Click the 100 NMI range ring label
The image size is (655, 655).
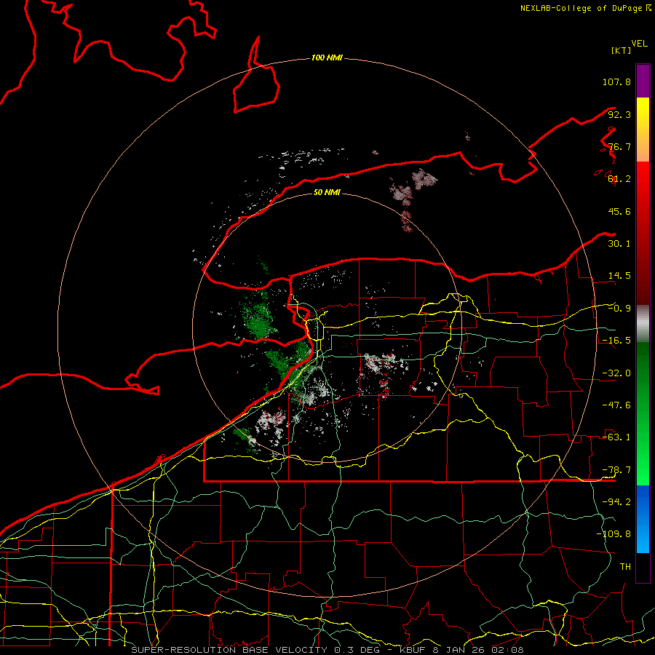pos(327,57)
